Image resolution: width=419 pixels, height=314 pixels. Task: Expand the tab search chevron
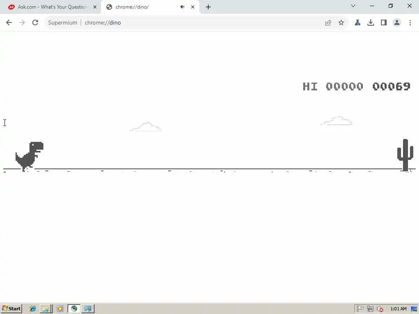point(353,6)
